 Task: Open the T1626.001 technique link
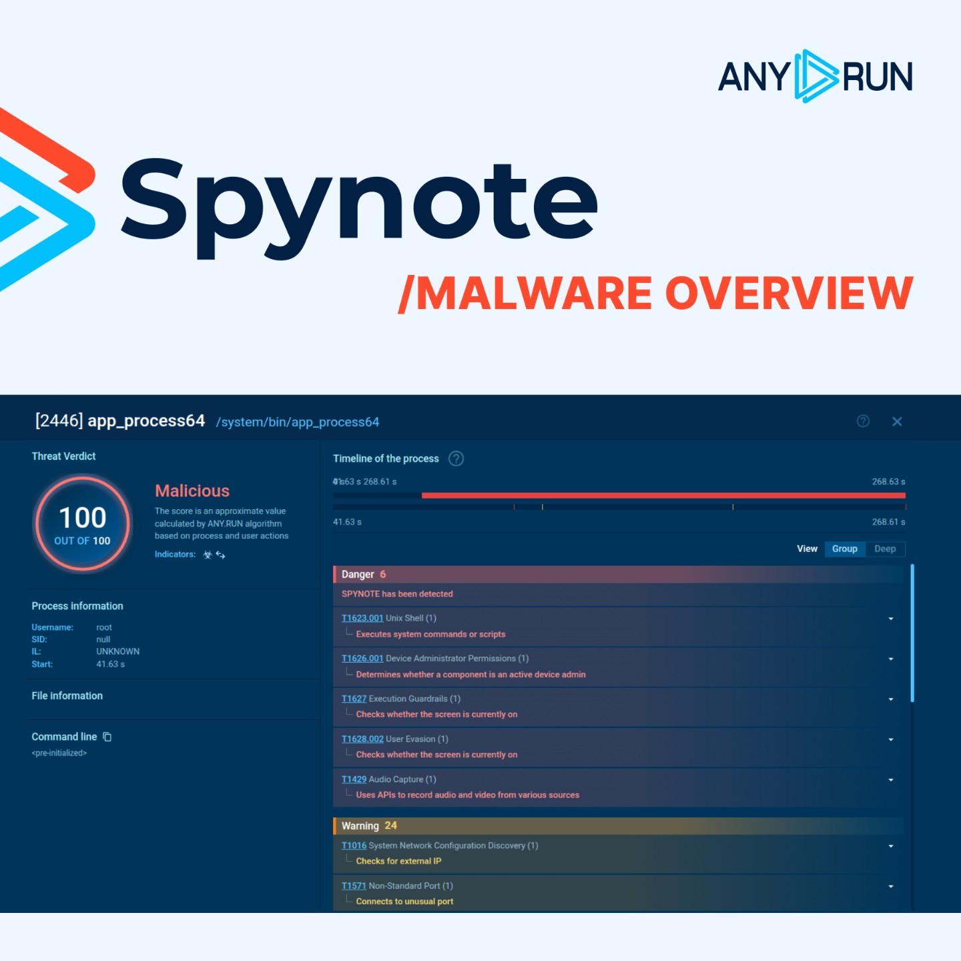click(x=362, y=658)
